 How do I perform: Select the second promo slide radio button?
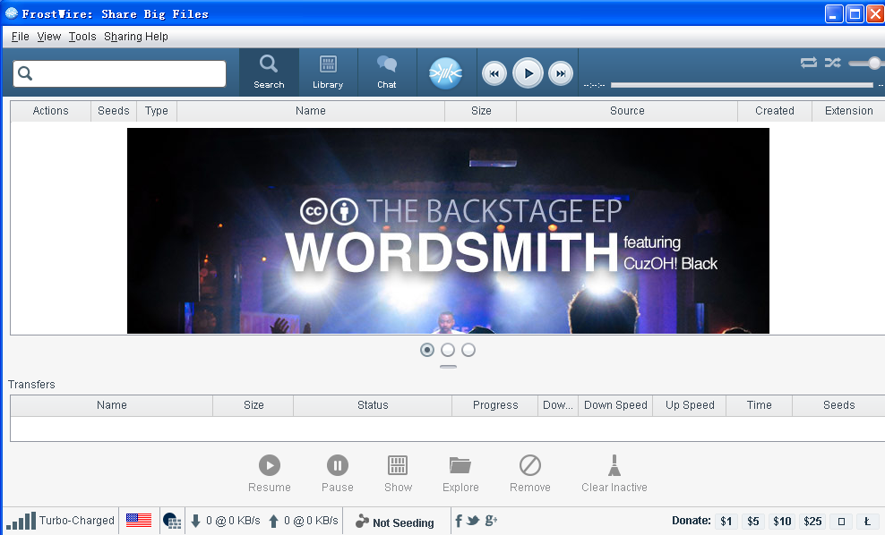tap(448, 350)
